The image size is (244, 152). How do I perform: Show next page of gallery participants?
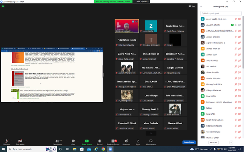(151, 133)
